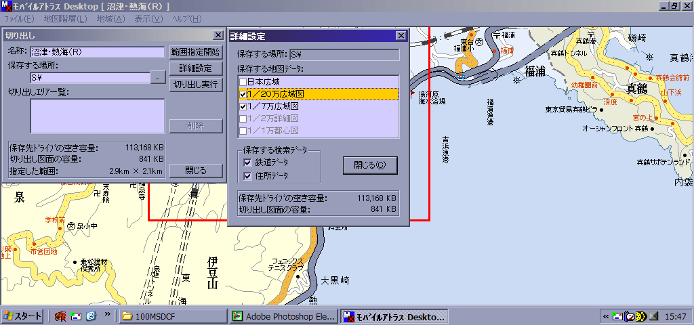Click the gray square tray icon

tap(653, 317)
